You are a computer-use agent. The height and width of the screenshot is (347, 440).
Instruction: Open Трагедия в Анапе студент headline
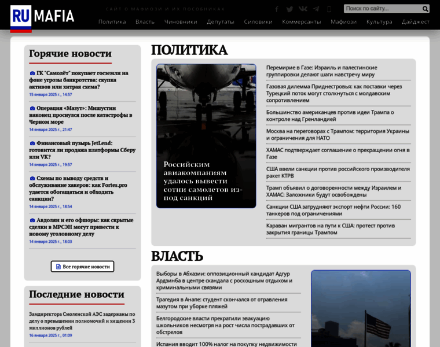[222, 303]
